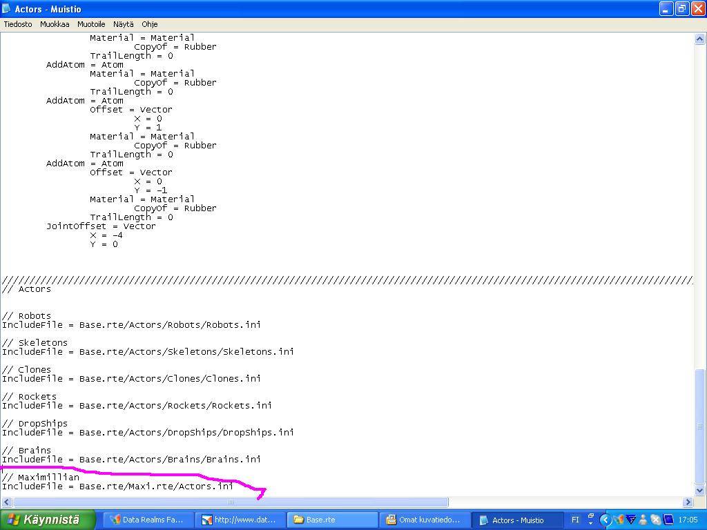Click the horizontal scrollbar right arrow
The image size is (707, 530).
[x=688, y=502]
